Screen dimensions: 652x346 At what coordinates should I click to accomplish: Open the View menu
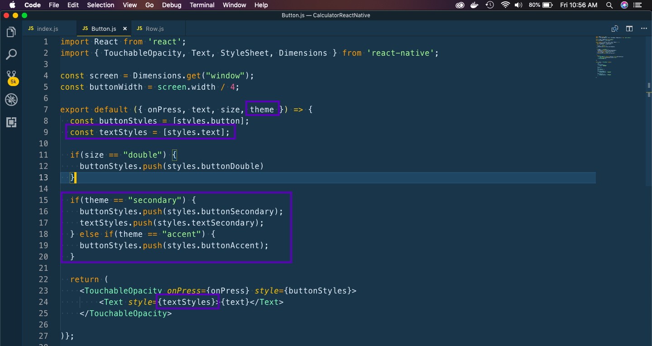click(130, 5)
